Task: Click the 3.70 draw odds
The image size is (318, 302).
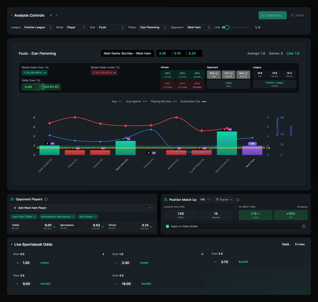Action: (177, 53)
